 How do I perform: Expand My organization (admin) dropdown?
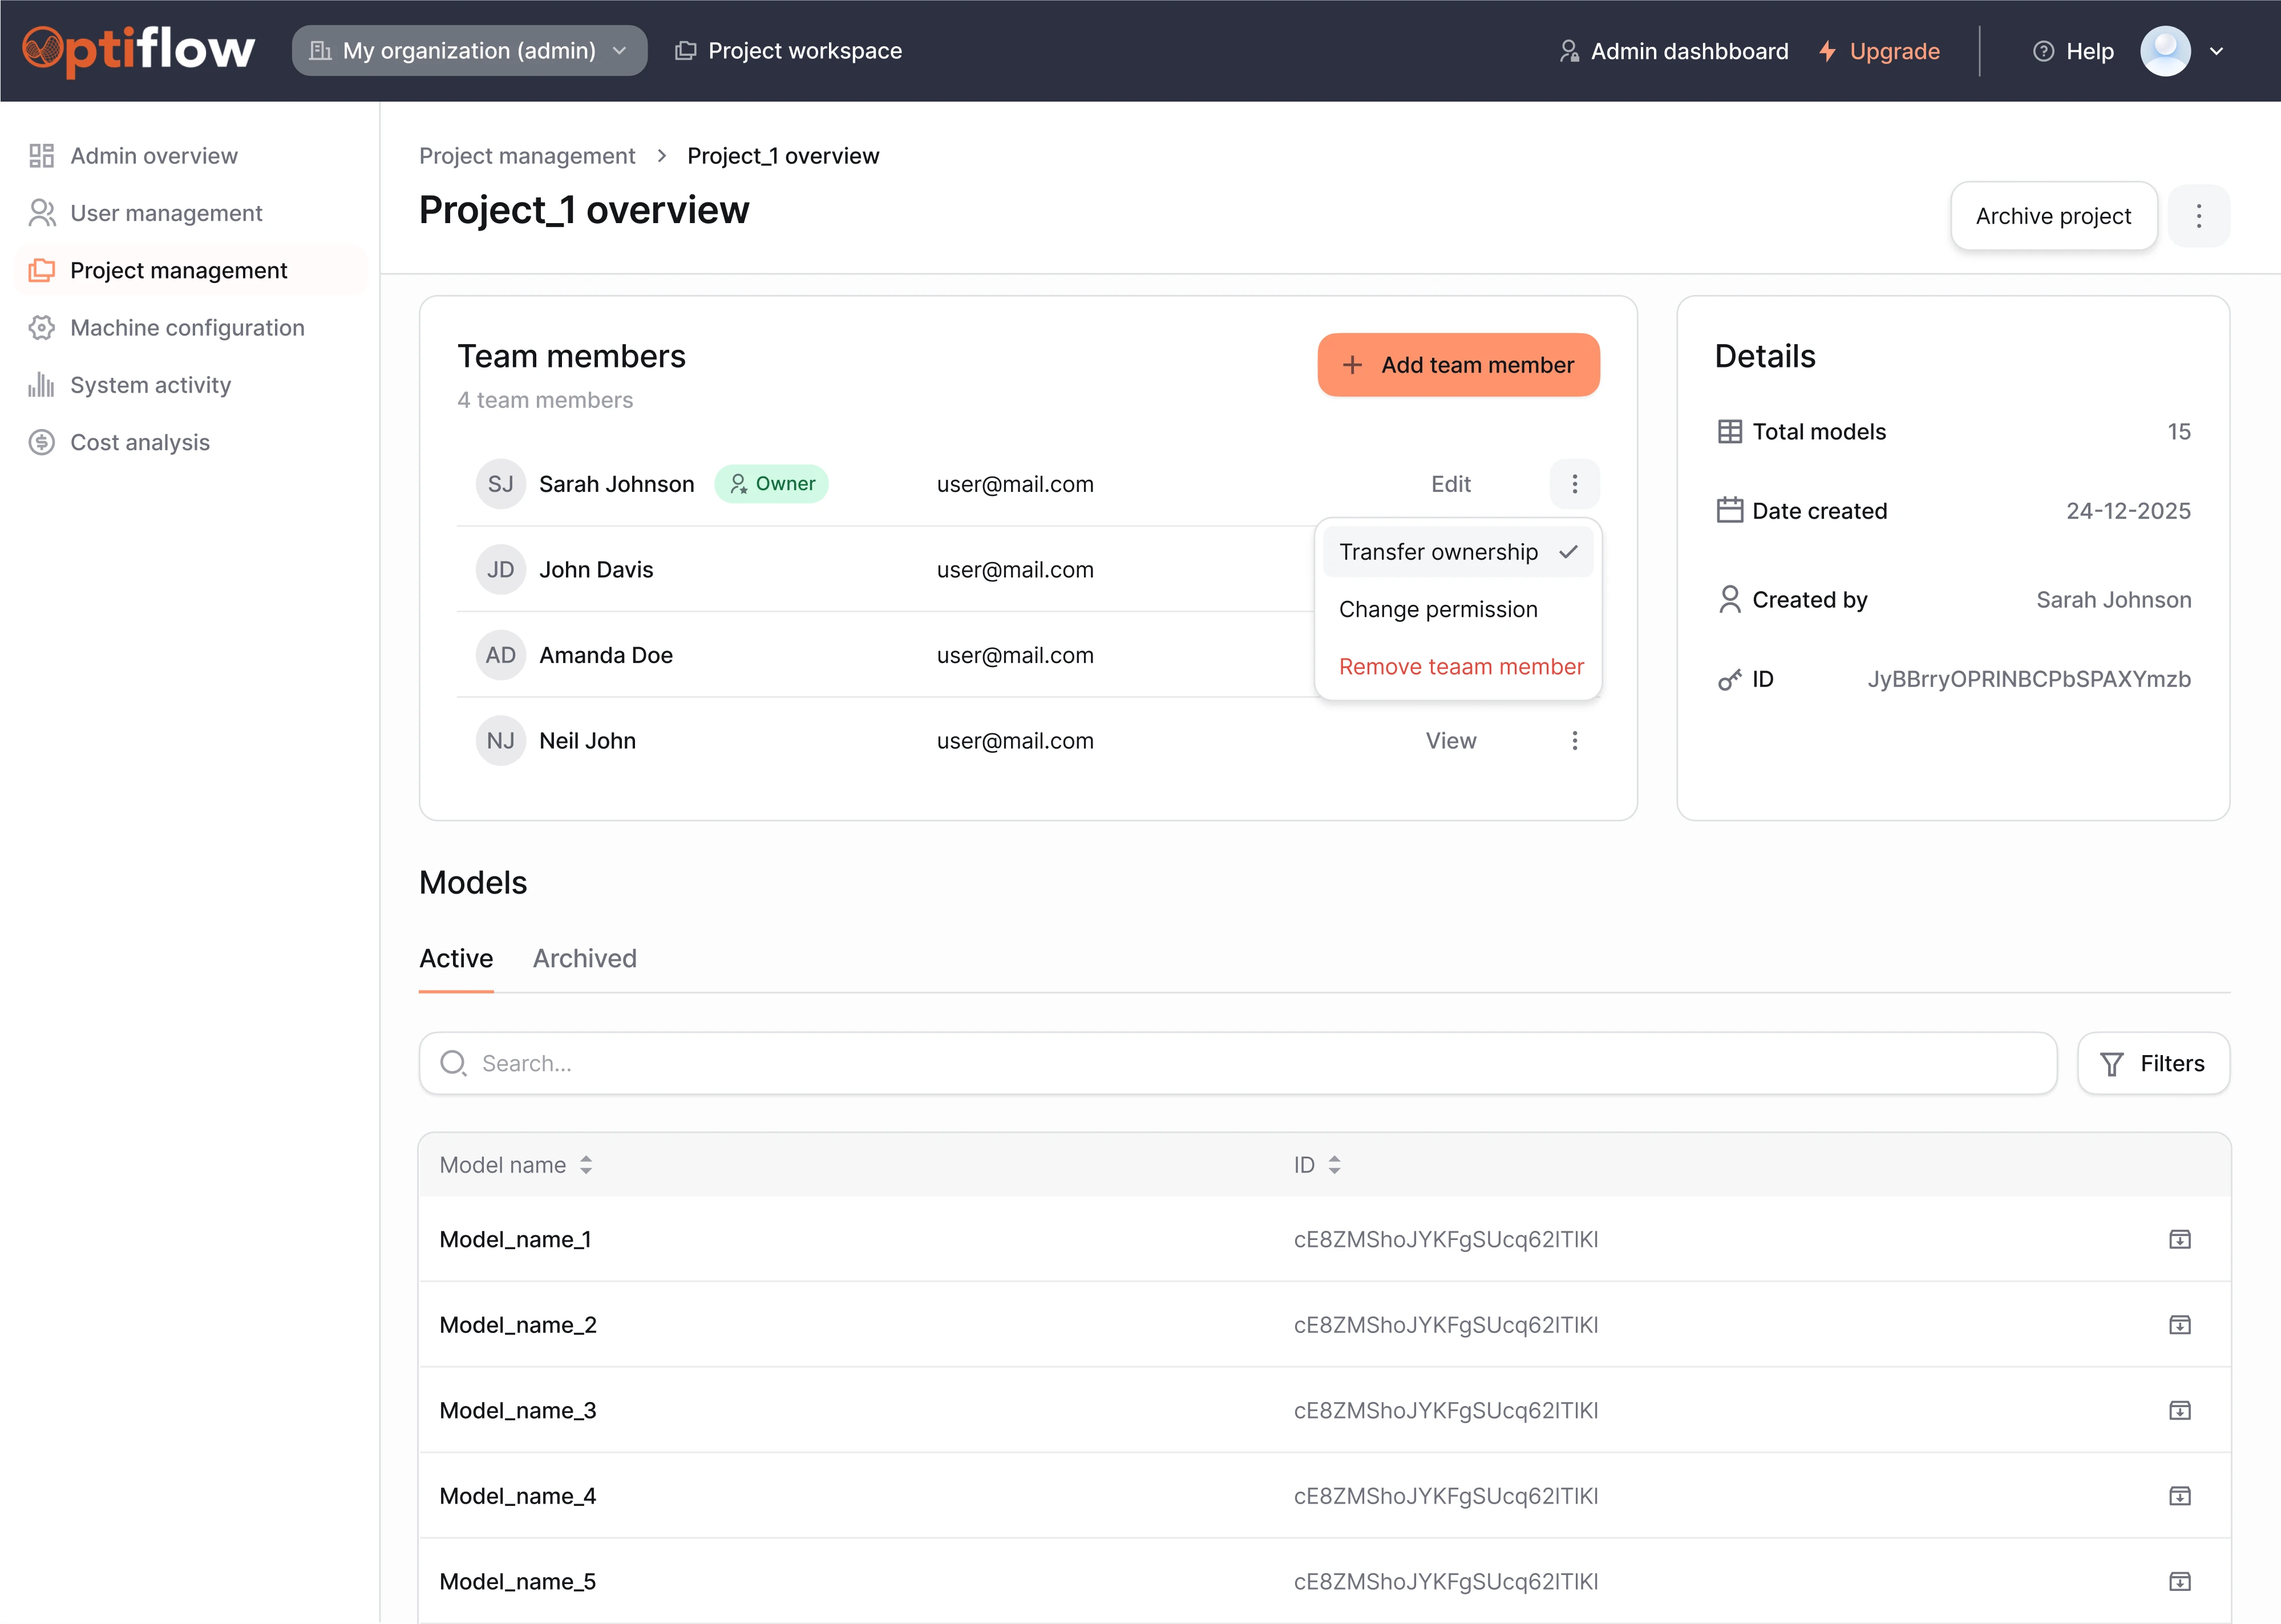tap(470, 51)
